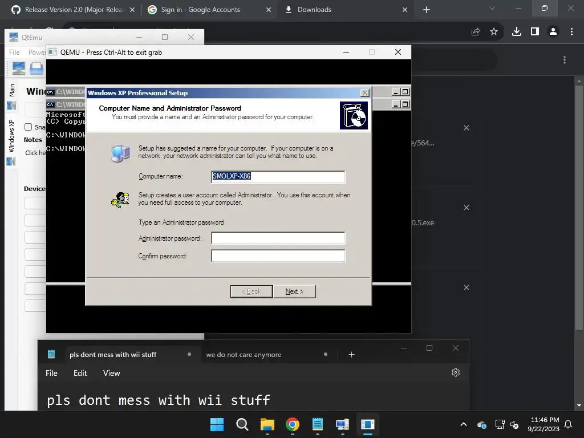Click the Back button in XP Setup
584x438 pixels.
252,291
